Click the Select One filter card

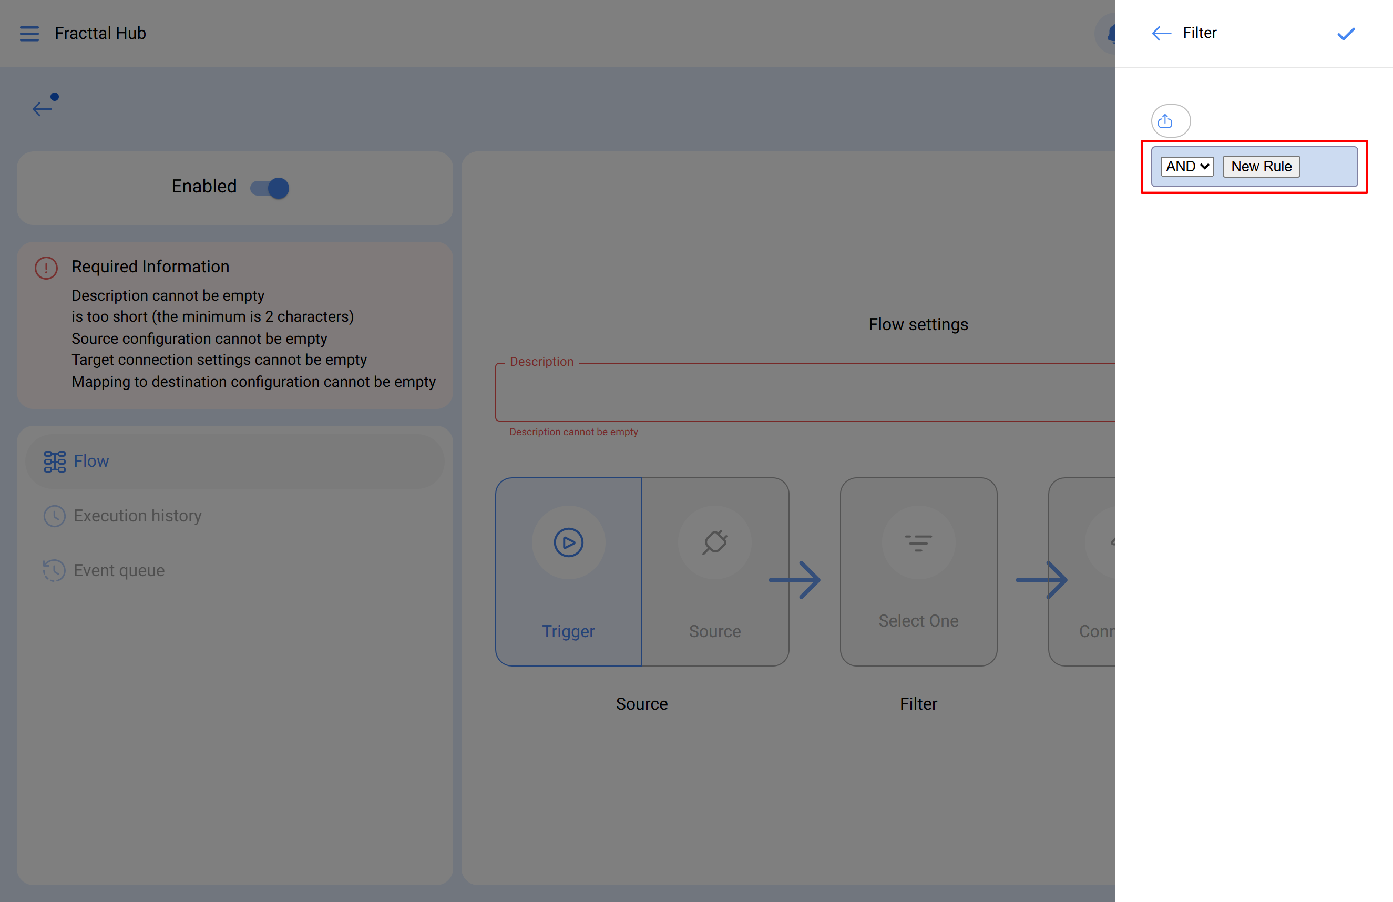pyautogui.click(x=918, y=620)
